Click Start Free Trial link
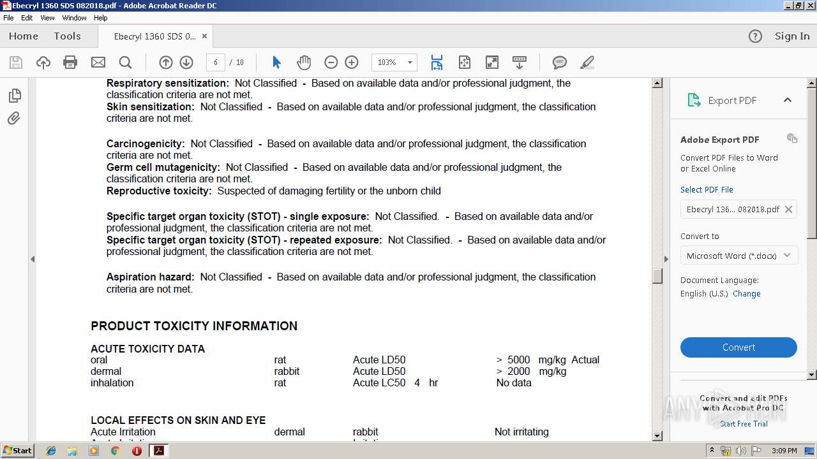 point(744,424)
